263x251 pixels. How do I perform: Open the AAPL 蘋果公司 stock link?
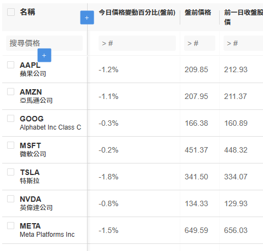(33, 69)
